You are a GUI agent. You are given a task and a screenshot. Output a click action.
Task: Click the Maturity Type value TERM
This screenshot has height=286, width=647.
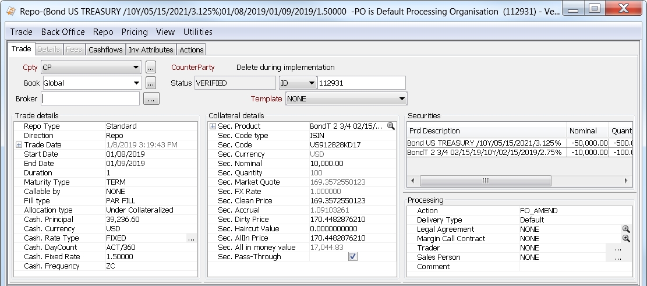tap(116, 182)
